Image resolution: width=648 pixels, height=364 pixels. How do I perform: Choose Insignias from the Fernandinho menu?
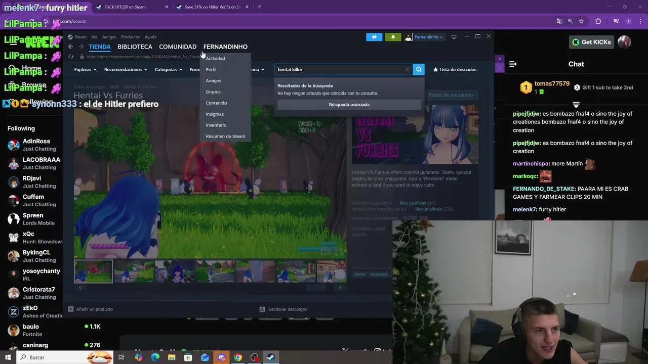click(x=215, y=114)
